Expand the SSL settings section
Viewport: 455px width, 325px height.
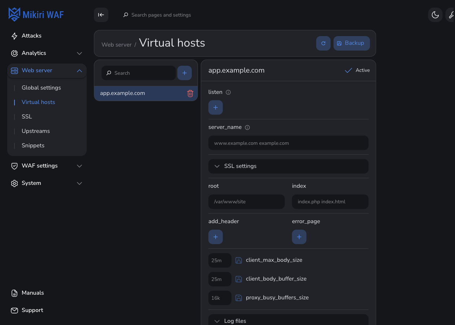[289, 166]
